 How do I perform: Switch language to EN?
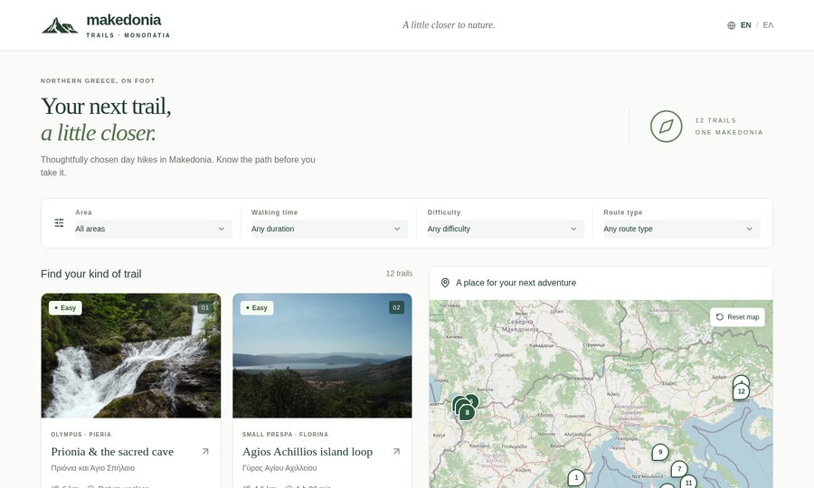click(x=745, y=25)
